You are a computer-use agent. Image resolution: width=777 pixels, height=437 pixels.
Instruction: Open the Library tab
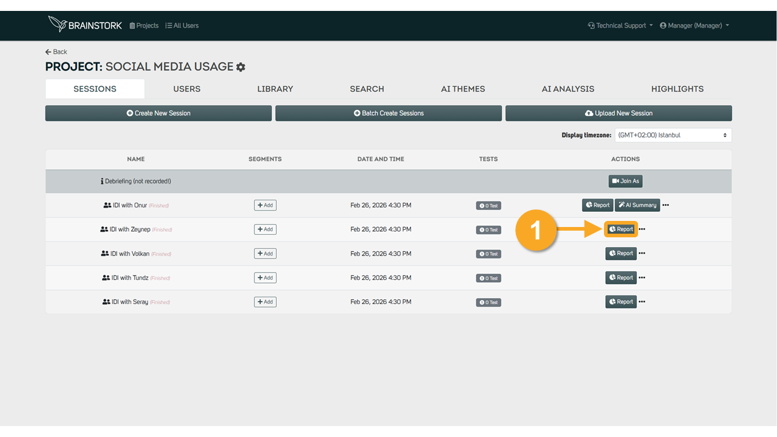pos(275,89)
